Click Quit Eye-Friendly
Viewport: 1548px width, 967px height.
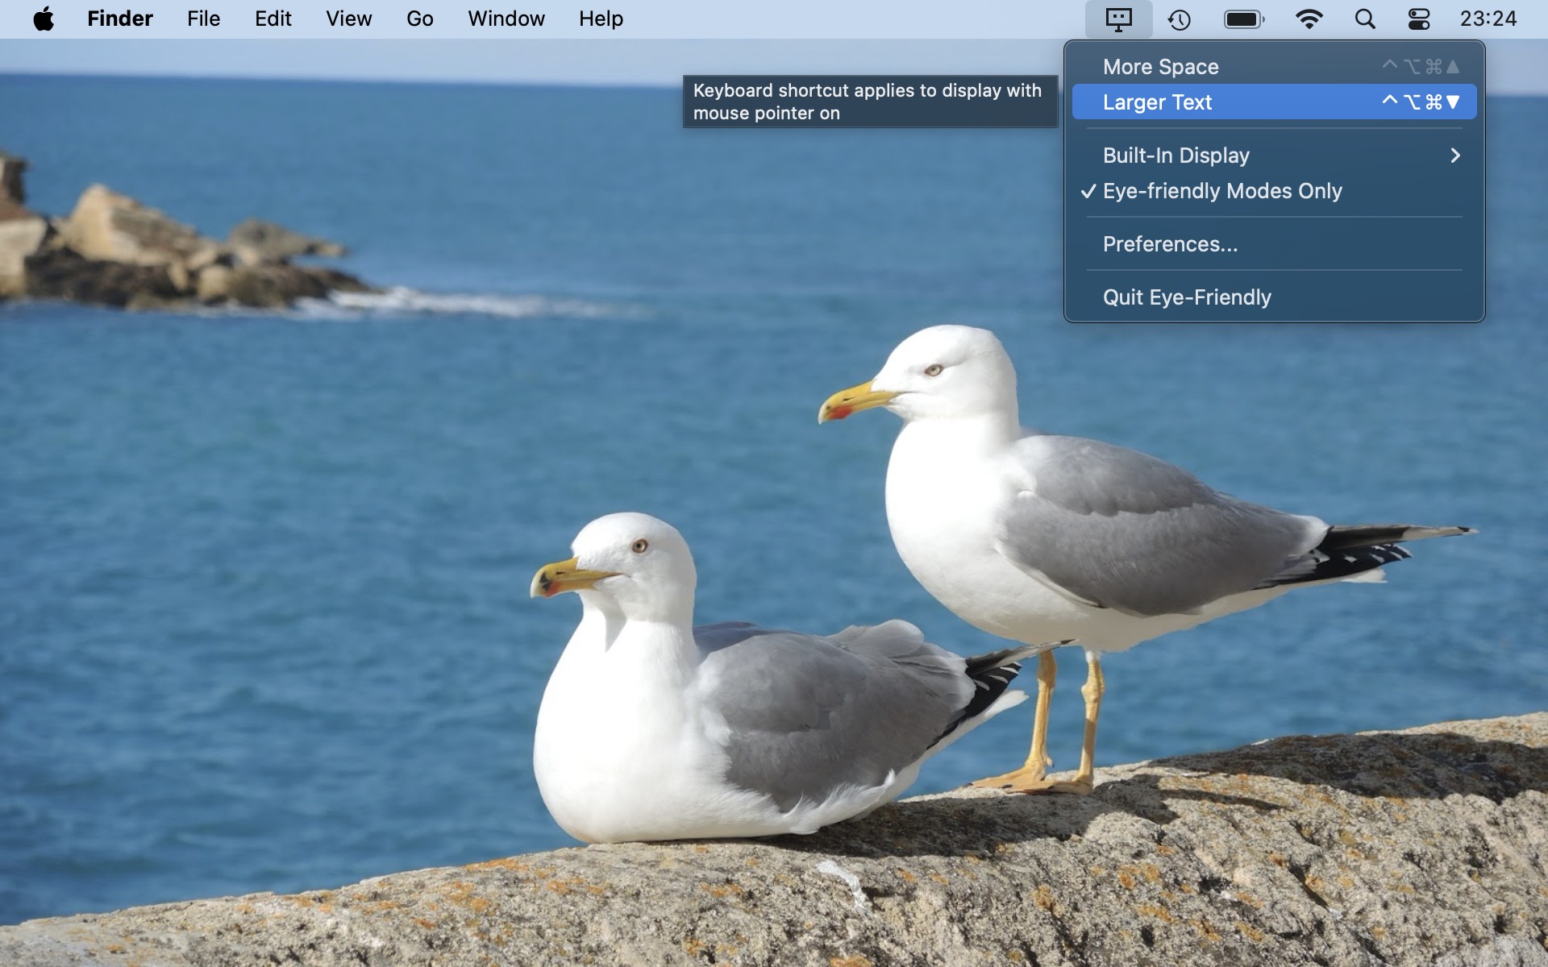tap(1186, 297)
